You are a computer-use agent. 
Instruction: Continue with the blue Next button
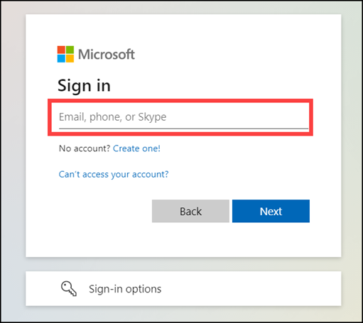(271, 211)
